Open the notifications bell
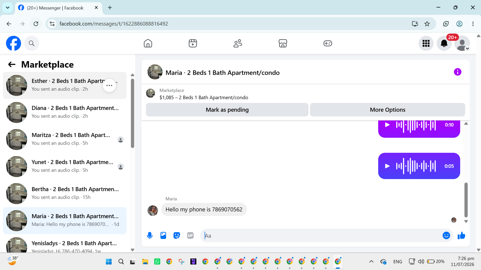The image size is (481, 270). (x=444, y=43)
